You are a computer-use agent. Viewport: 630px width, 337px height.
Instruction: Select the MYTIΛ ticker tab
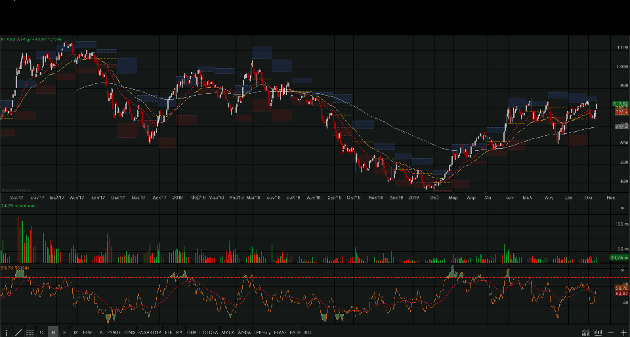(228, 332)
